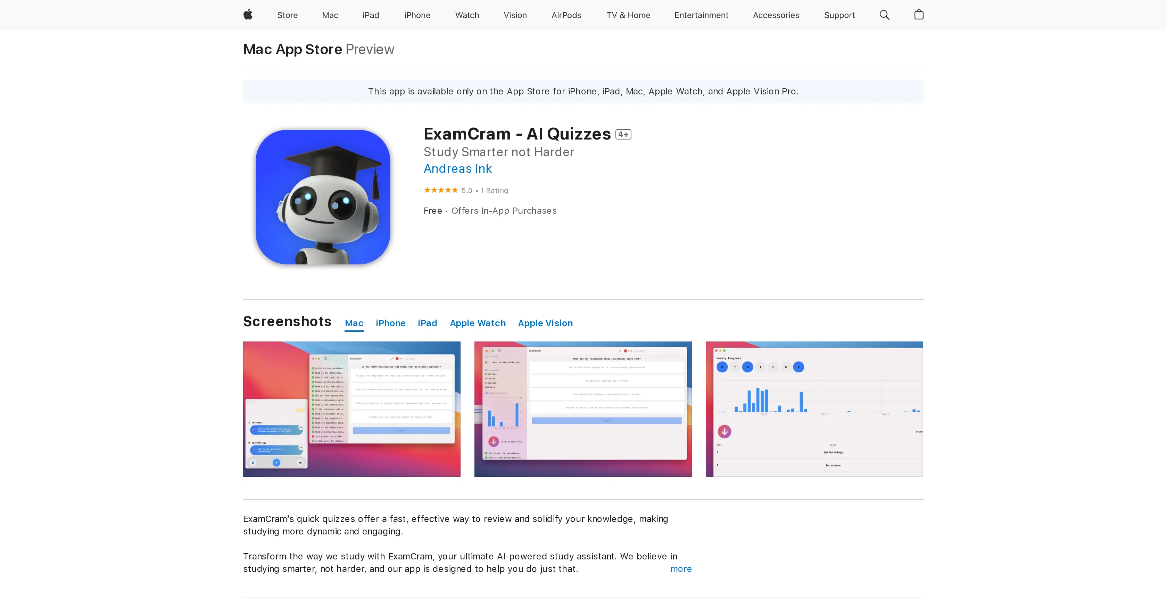Open the Apple logo home page
1167x608 pixels.
pos(247,15)
